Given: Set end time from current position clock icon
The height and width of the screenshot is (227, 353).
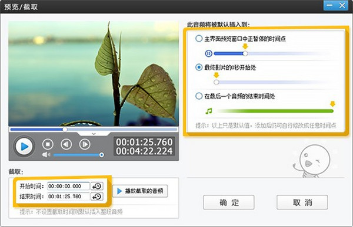Looking at the screenshot, I should (97, 196).
